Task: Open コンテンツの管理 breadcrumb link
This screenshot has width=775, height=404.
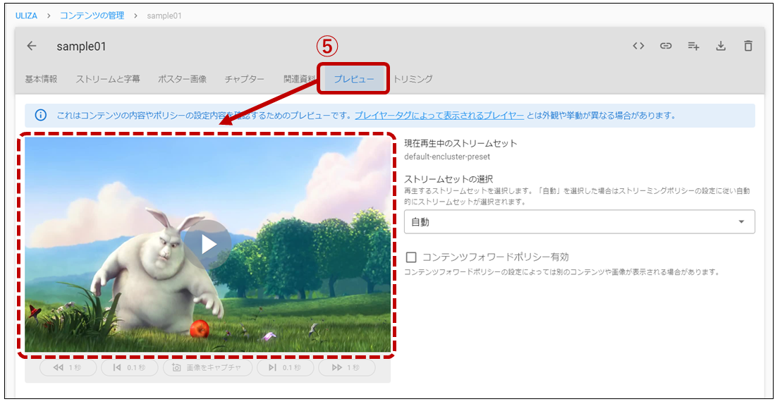Action: tap(92, 16)
